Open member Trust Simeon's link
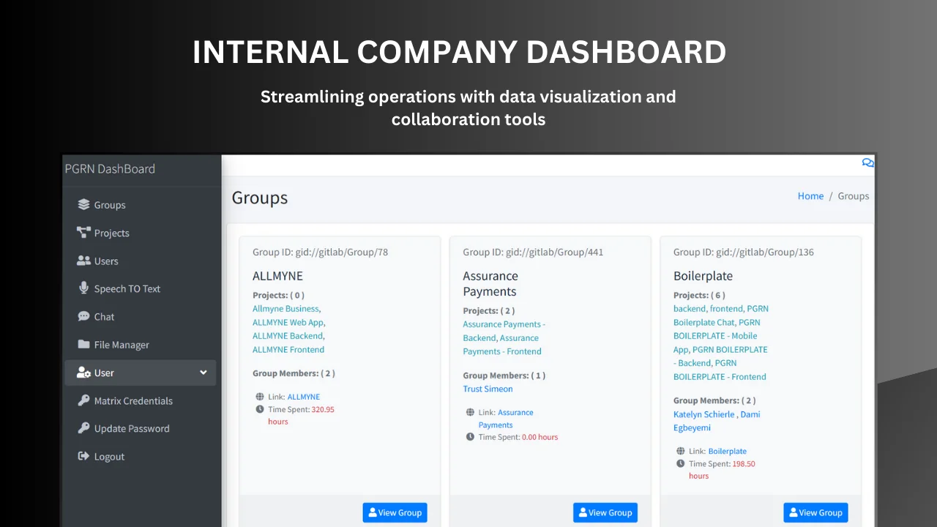 click(x=488, y=389)
